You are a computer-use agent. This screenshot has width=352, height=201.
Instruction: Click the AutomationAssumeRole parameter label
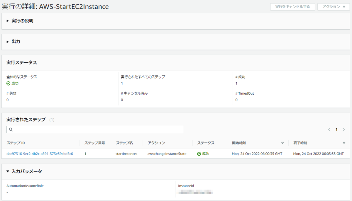[x=25, y=186]
